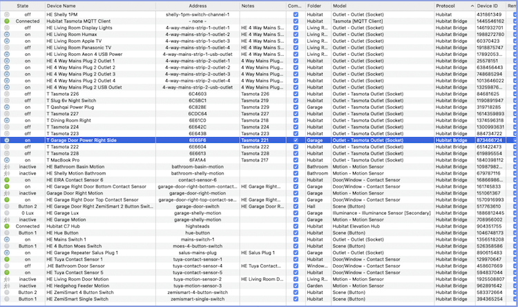Click address salus-mains-plug

click(x=198, y=252)
